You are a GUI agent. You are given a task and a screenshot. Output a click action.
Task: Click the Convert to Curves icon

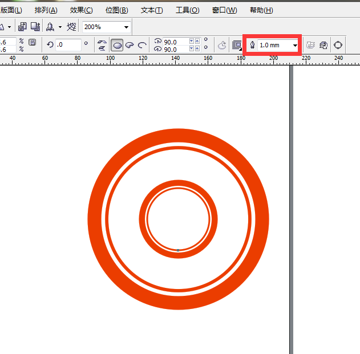click(x=338, y=45)
